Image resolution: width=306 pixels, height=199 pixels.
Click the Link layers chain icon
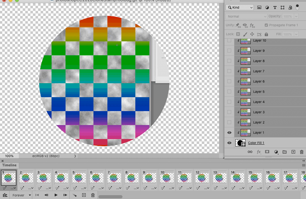point(250,152)
